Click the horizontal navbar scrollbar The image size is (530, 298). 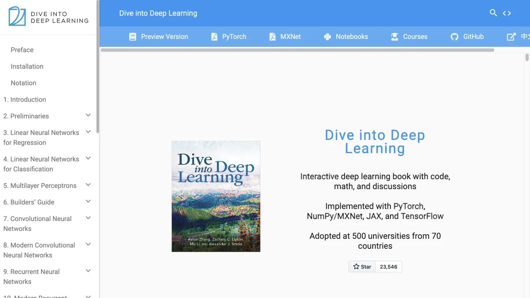point(297,50)
